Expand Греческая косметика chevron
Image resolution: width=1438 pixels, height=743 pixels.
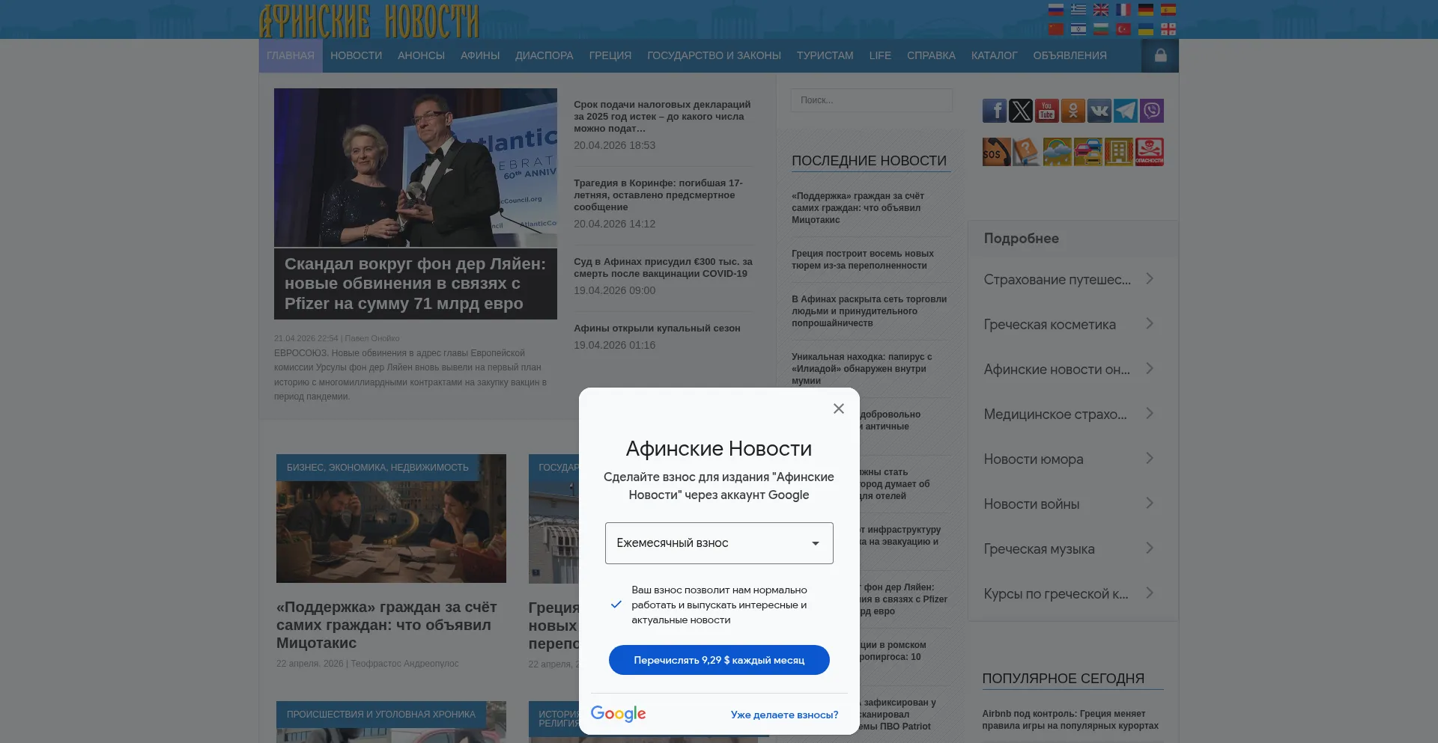click(x=1149, y=324)
